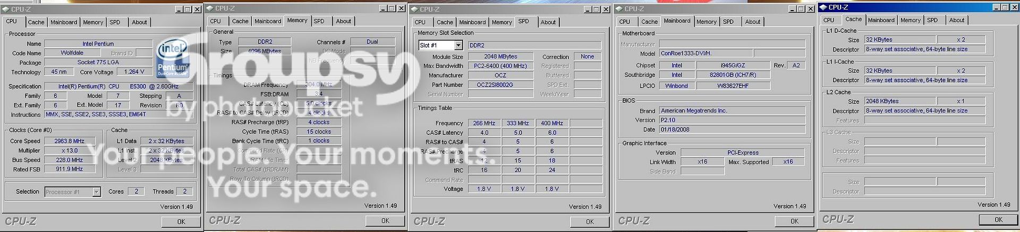Click the Correction value 'None'

click(x=588, y=56)
